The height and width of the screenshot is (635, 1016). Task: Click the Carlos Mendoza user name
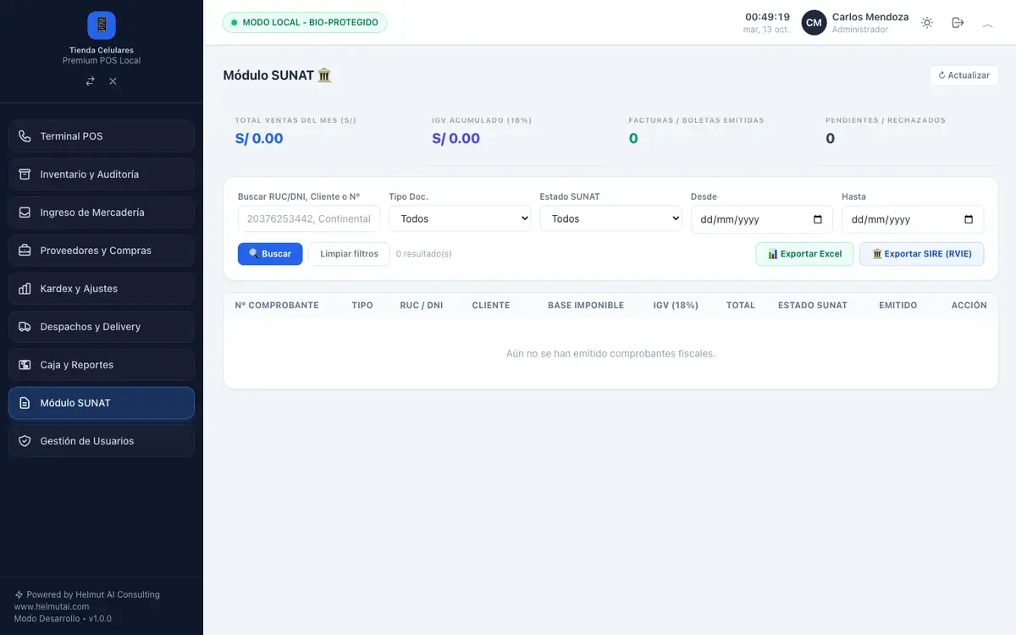(870, 17)
